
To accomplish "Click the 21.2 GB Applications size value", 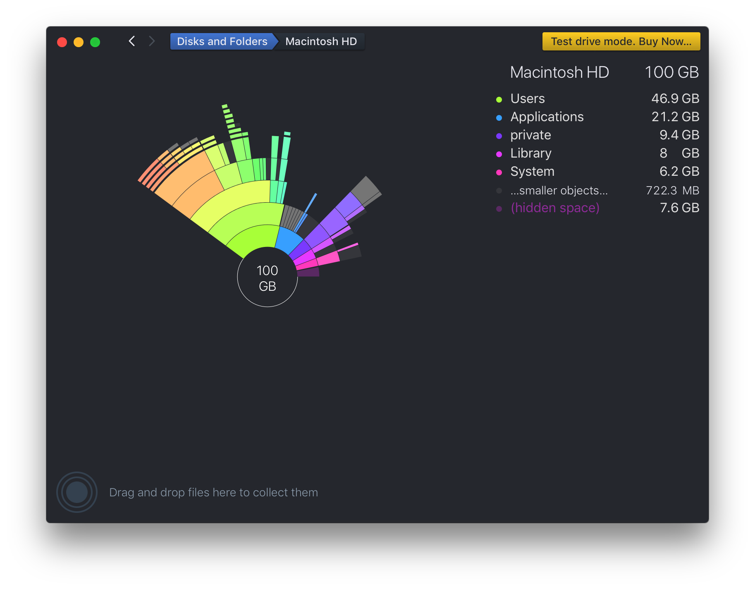I will (x=675, y=117).
